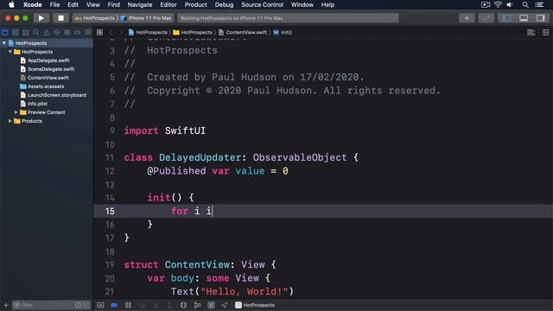Toggle the Debug area panel visibility
This screenshot has height=311, width=553.
(x=524, y=18)
